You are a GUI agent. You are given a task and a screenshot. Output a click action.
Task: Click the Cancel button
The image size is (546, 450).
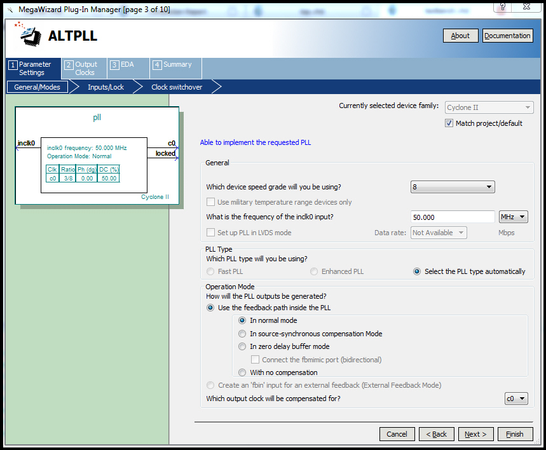[x=397, y=434]
